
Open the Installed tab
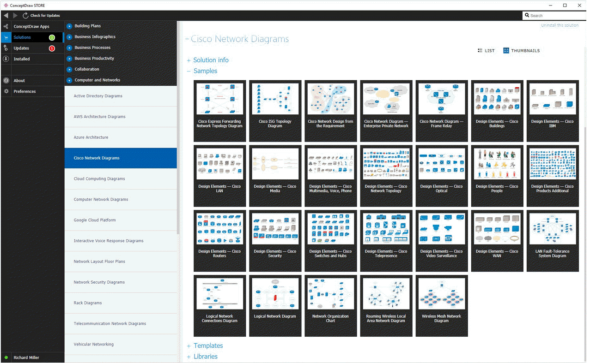(32, 59)
